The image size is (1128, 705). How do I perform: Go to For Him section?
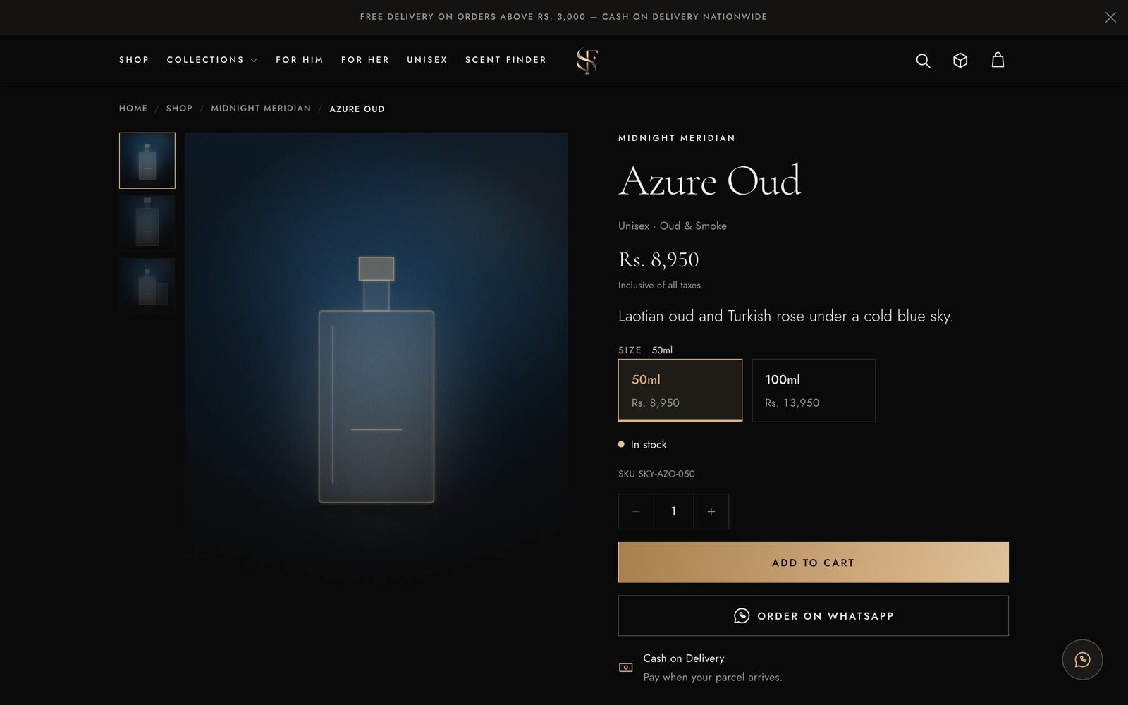(x=300, y=60)
